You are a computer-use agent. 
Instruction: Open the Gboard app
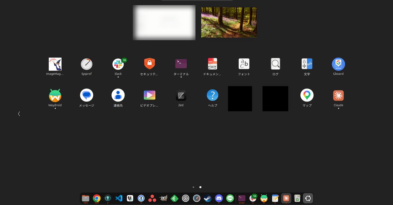tap(338, 64)
